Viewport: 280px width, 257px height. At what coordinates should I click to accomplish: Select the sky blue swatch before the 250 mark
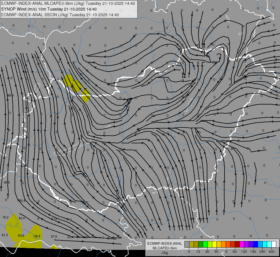click(x=260, y=244)
